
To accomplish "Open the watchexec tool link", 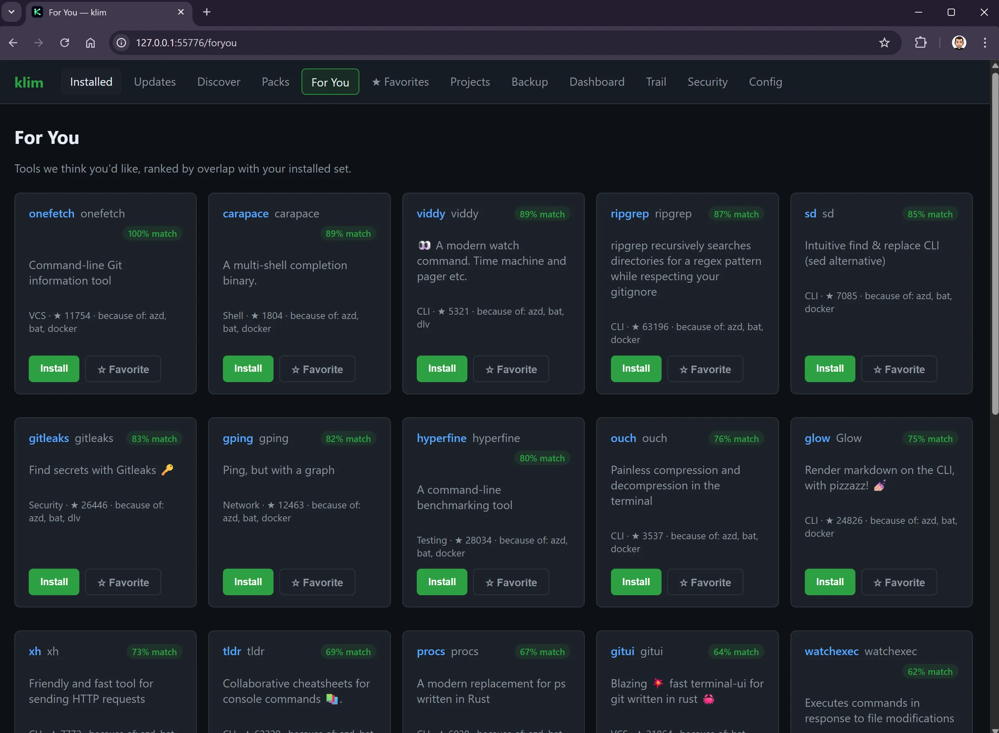I will click(831, 651).
